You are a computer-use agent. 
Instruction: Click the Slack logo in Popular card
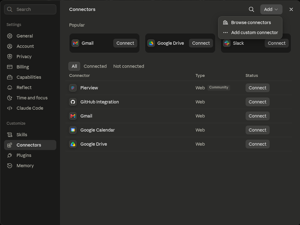(x=227, y=43)
